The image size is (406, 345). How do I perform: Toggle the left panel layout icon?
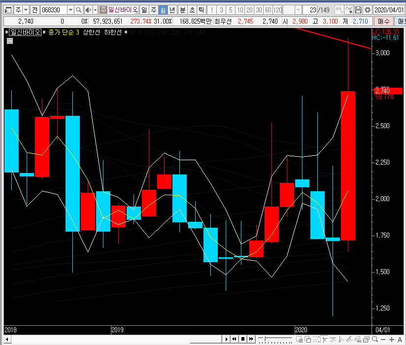tap(8, 10)
